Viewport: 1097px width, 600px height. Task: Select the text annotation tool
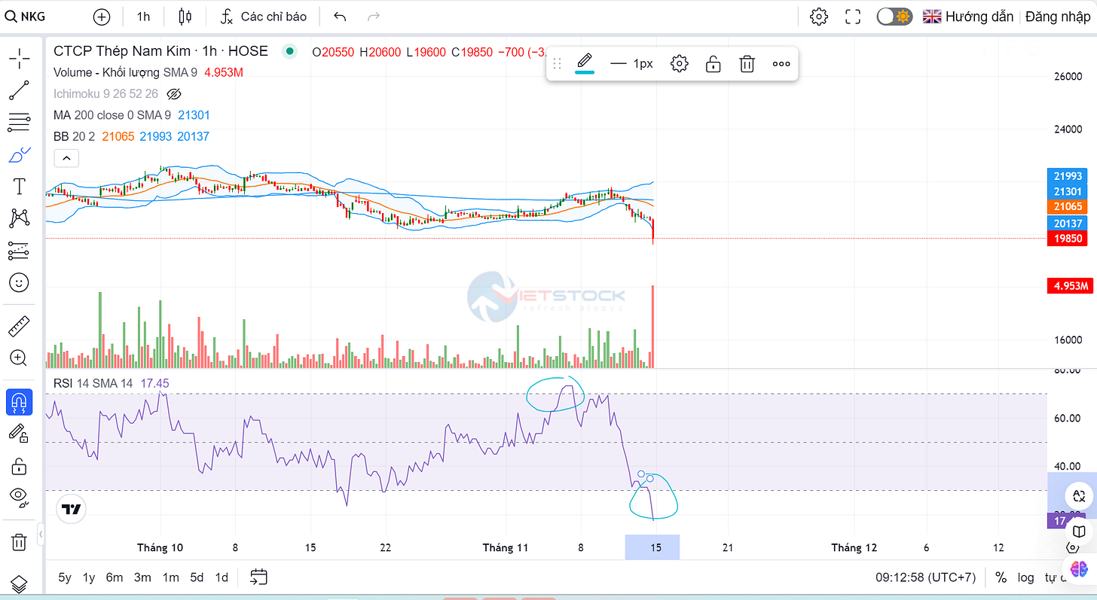click(x=19, y=187)
